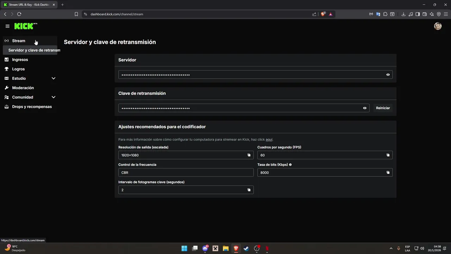Show the Clave de retransmisión with eye icon

[x=365, y=108]
